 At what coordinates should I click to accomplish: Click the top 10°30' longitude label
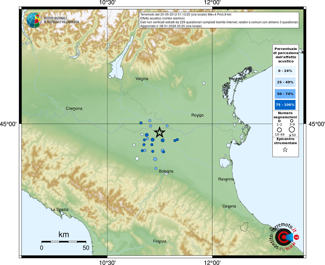tap(107, 3)
